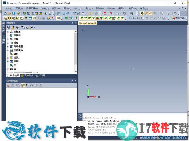Click the Messages speech-bubble pane icon
This screenshot has height=141, width=189.
click(x=58, y=18)
